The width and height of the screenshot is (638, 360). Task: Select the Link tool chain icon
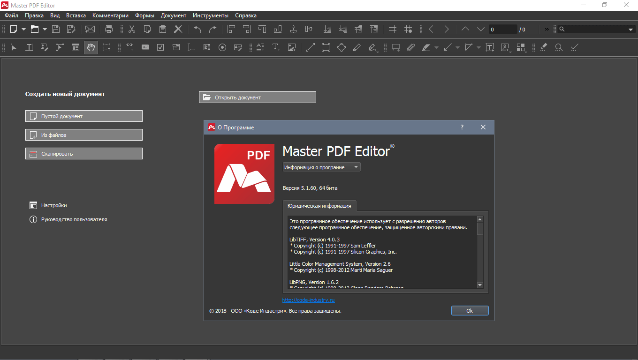pos(130,47)
